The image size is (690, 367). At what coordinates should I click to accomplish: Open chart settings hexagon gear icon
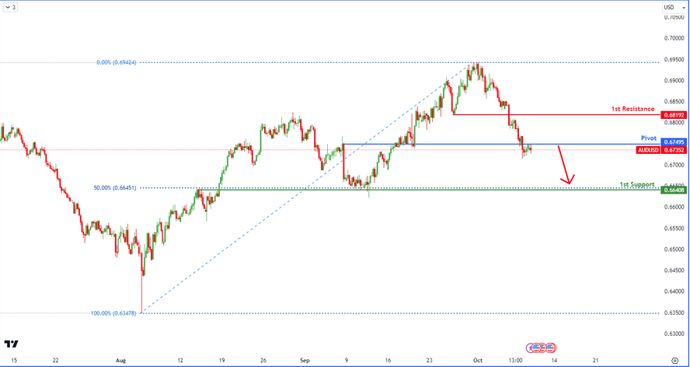674,361
